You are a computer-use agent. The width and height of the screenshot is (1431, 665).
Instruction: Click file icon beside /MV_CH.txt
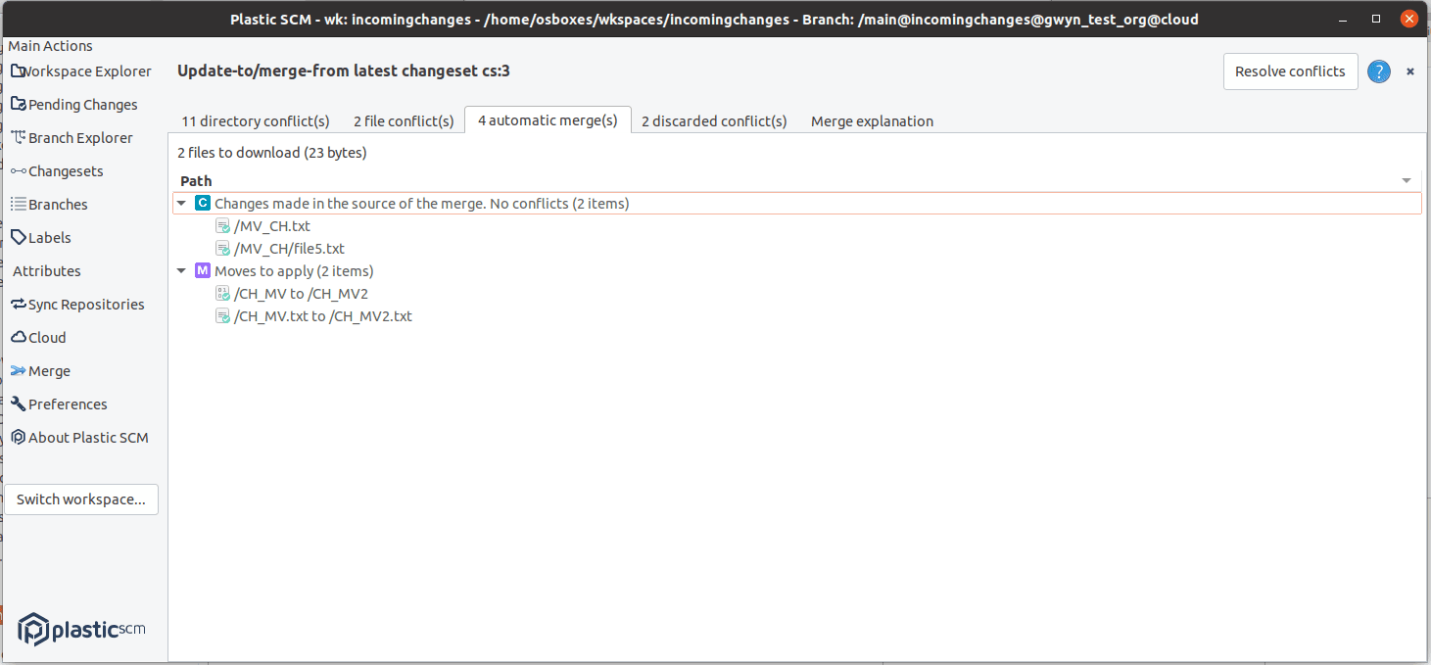[223, 226]
